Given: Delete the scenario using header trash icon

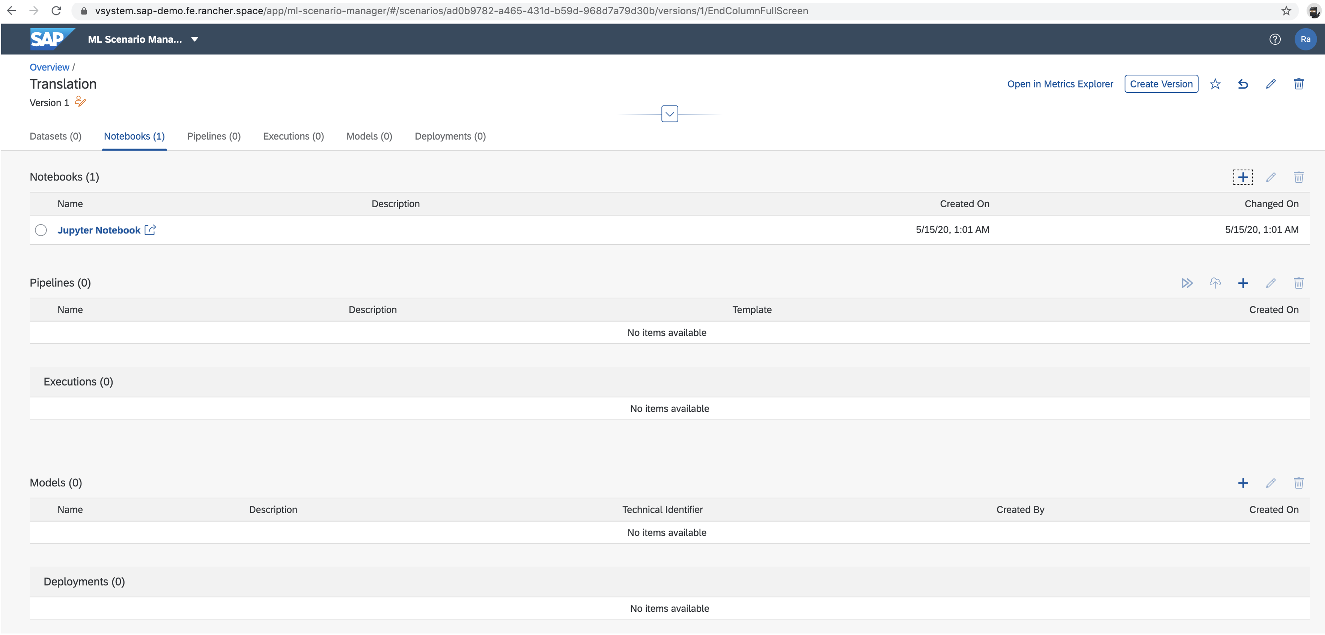Looking at the screenshot, I should [x=1298, y=84].
